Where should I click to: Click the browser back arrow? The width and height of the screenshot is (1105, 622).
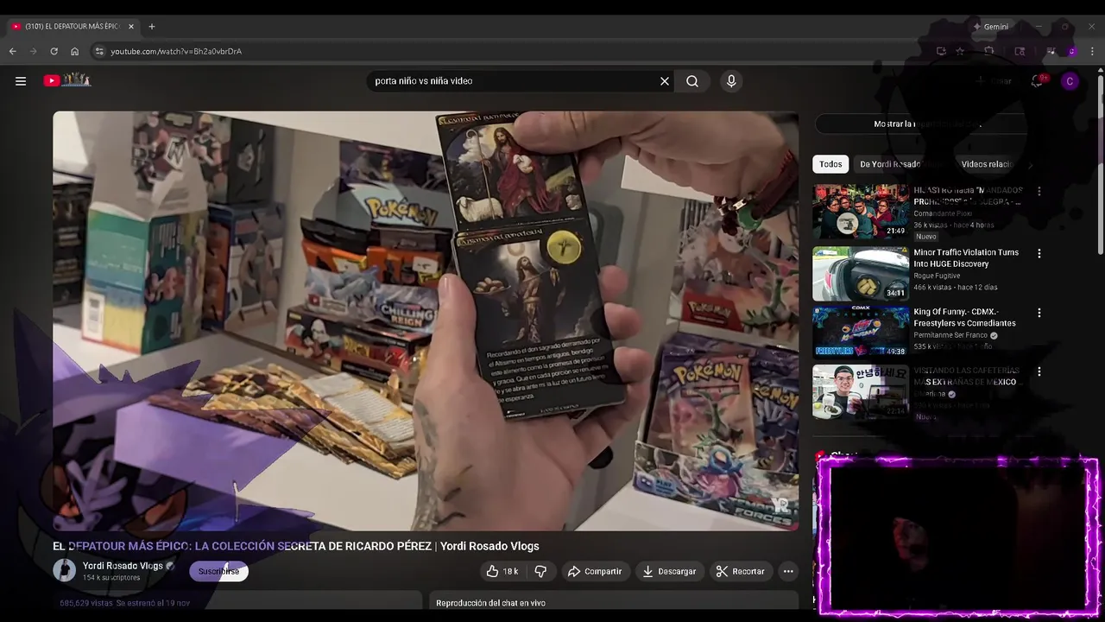tap(12, 51)
